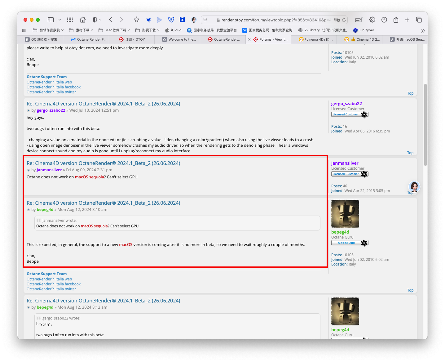Screen dimensions: 445x362
Task: Open the extension settings gear icon
Action: coord(372,20)
